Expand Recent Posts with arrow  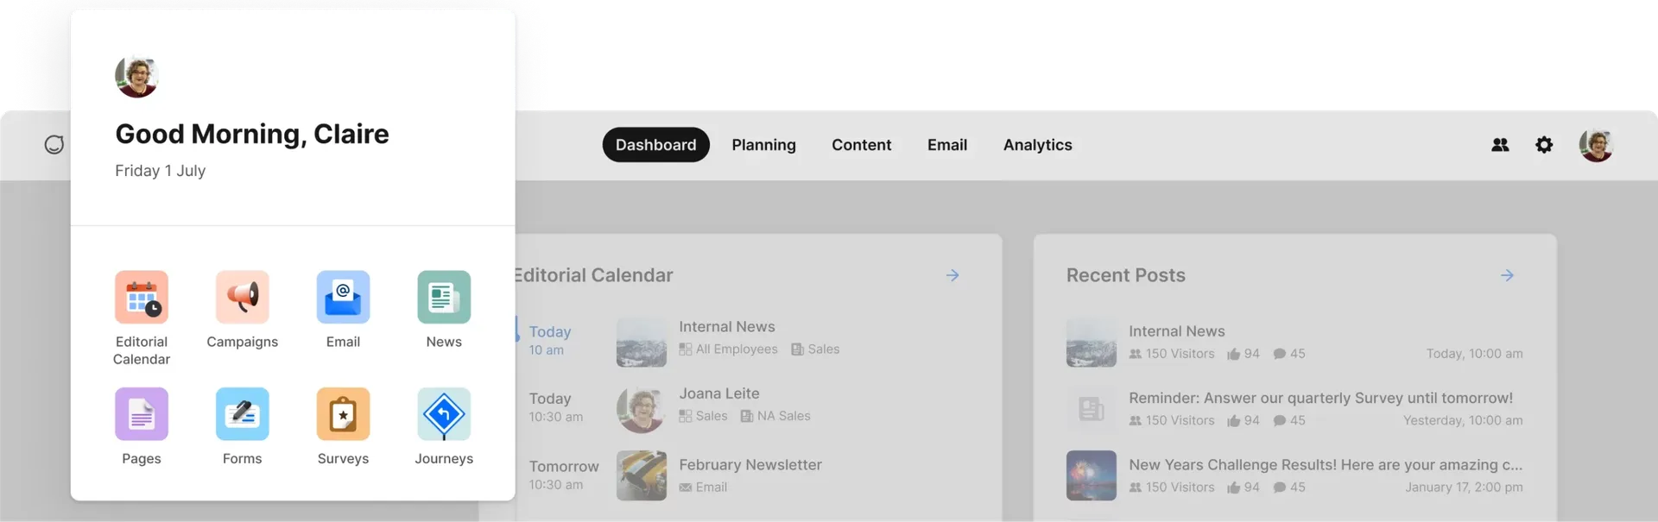click(1507, 275)
